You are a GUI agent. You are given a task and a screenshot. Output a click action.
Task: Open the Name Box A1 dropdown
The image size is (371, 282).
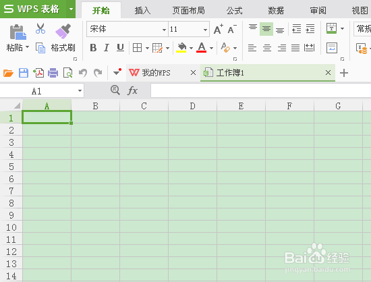(x=80, y=90)
